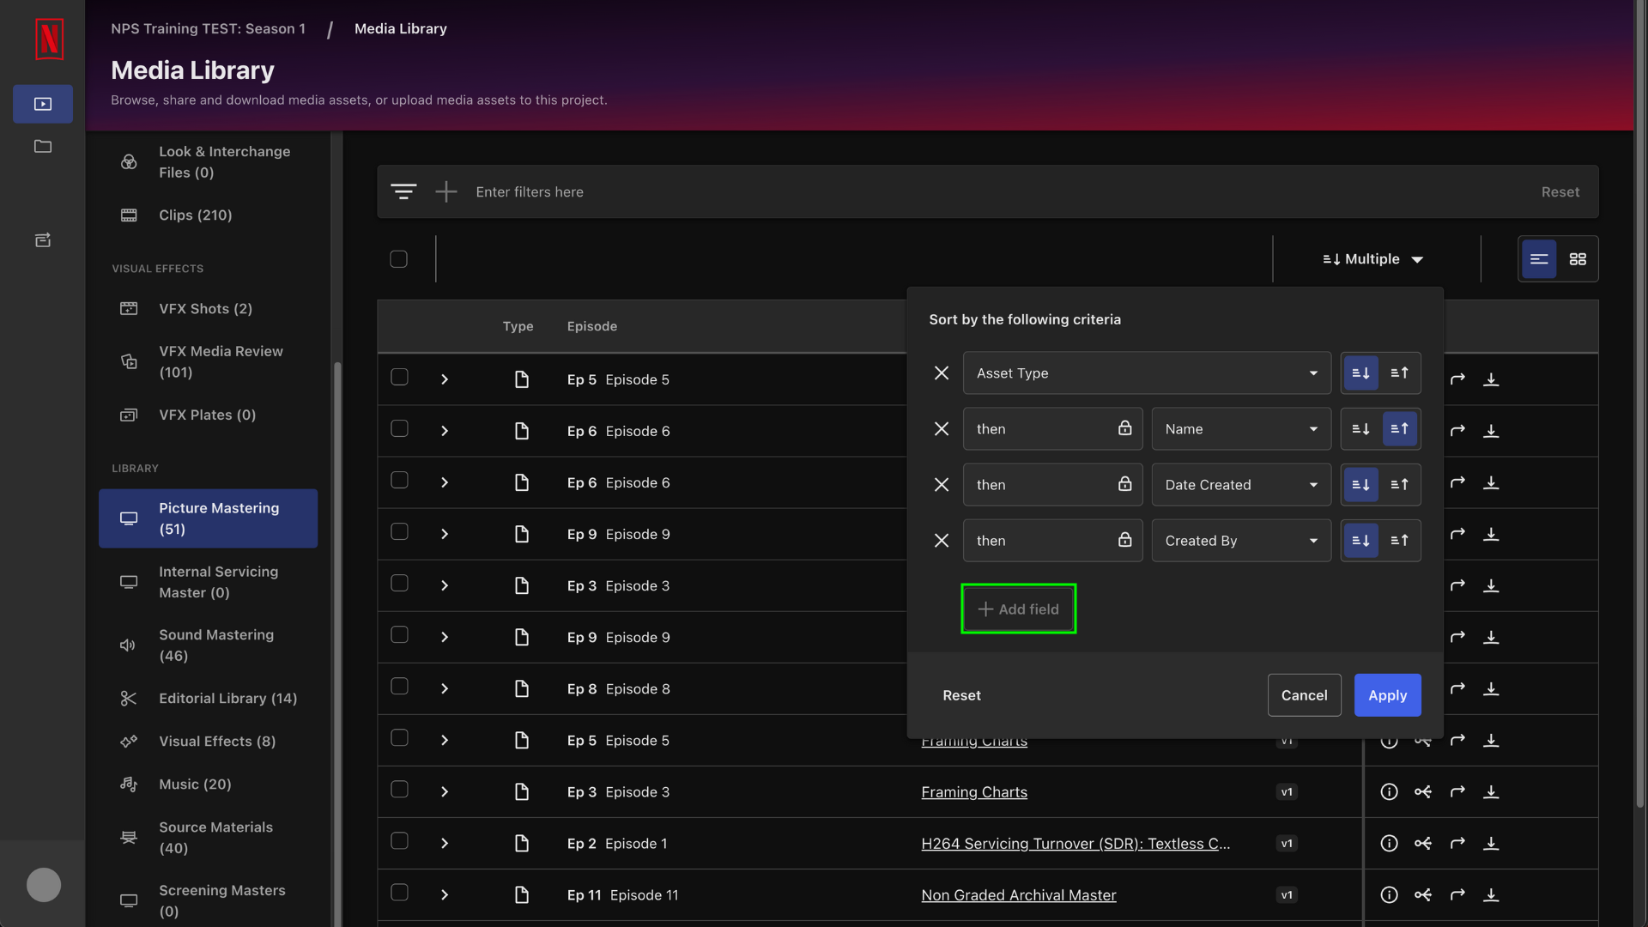Toggle the grid view layout button

click(1578, 259)
